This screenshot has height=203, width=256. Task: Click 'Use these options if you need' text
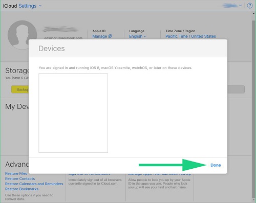click(29, 197)
